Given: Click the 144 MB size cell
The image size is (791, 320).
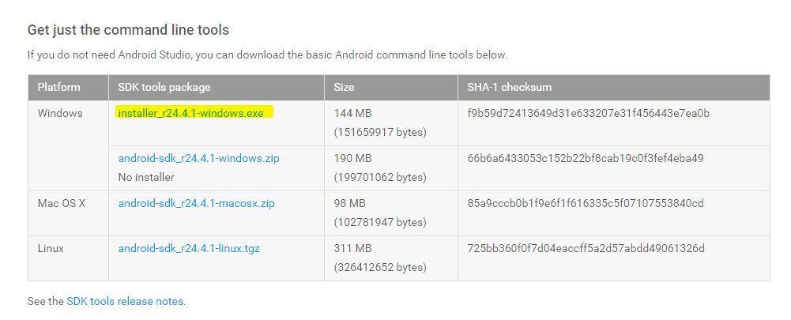Looking at the screenshot, I should pyautogui.click(x=352, y=113).
